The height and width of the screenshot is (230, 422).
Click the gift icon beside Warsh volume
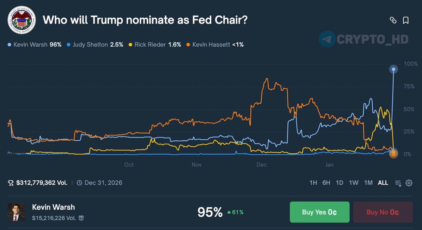(81, 218)
